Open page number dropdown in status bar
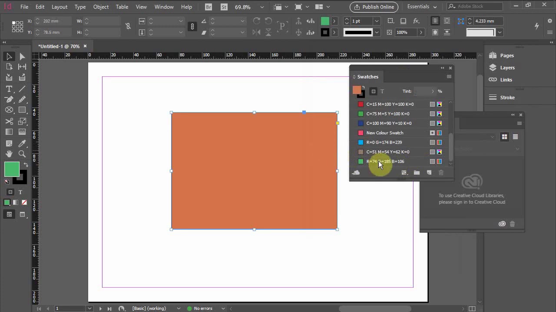556x312 pixels. click(x=89, y=309)
